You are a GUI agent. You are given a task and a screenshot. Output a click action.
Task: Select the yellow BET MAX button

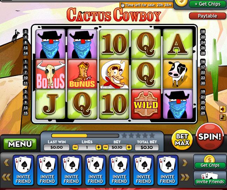pos(182,140)
